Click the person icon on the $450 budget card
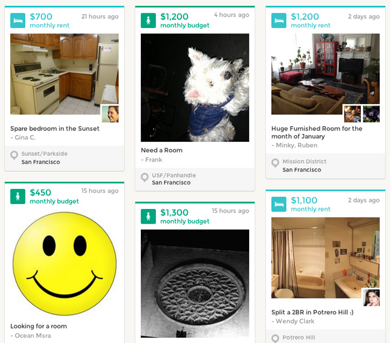The height and width of the screenshot is (343, 390). pyautogui.click(x=18, y=197)
